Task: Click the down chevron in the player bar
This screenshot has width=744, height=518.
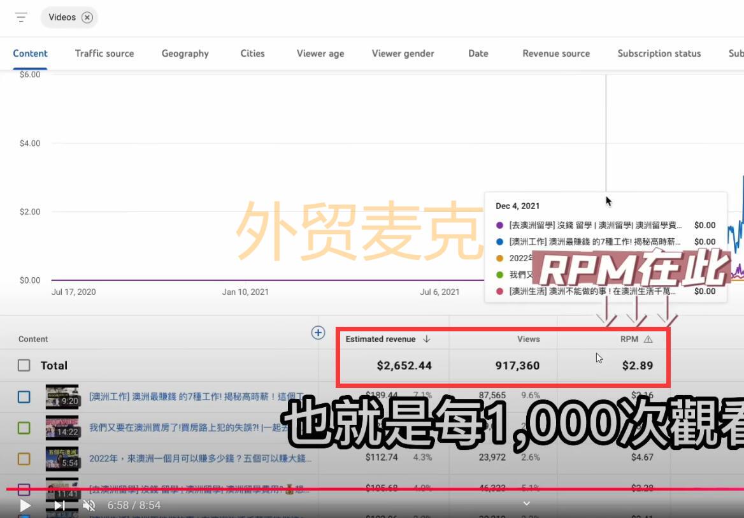Action: pos(526,503)
